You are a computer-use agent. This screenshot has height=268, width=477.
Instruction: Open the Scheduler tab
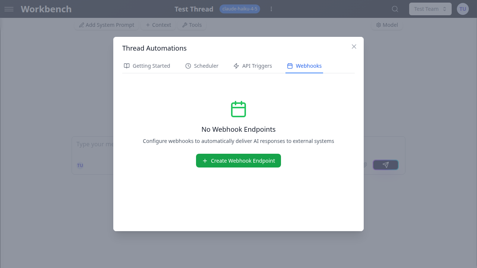(x=202, y=66)
